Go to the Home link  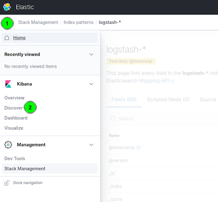tap(20, 38)
